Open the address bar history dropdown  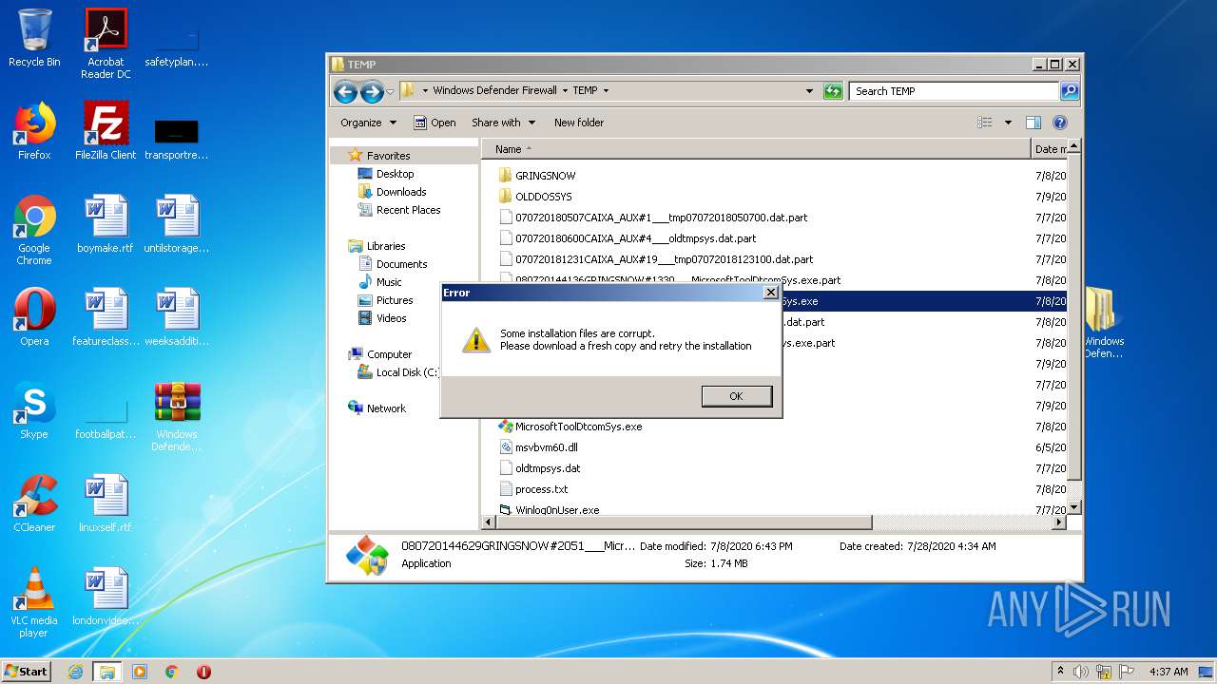[809, 91]
